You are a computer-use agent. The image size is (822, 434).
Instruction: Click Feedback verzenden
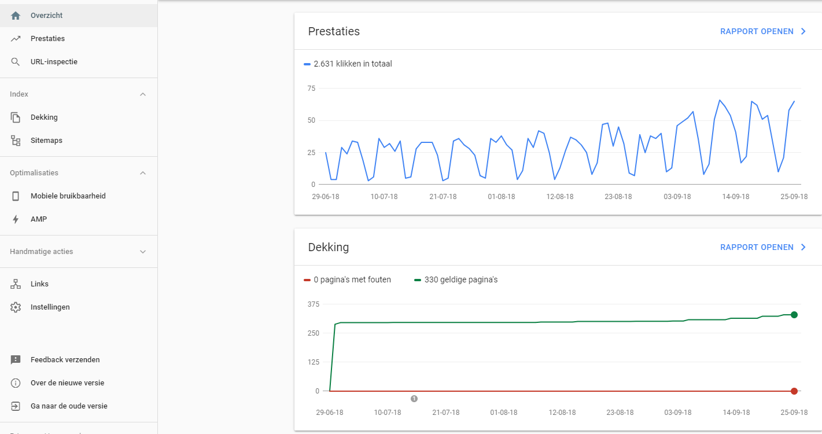(65, 360)
